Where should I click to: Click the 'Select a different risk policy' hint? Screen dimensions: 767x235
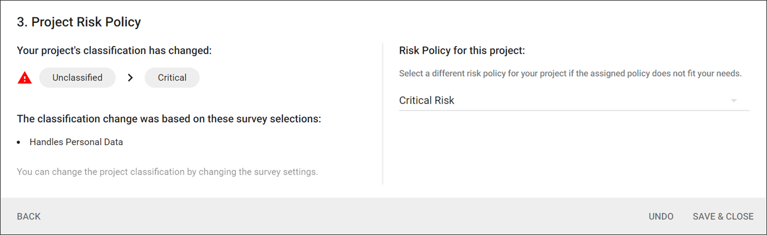pyautogui.click(x=570, y=73)
